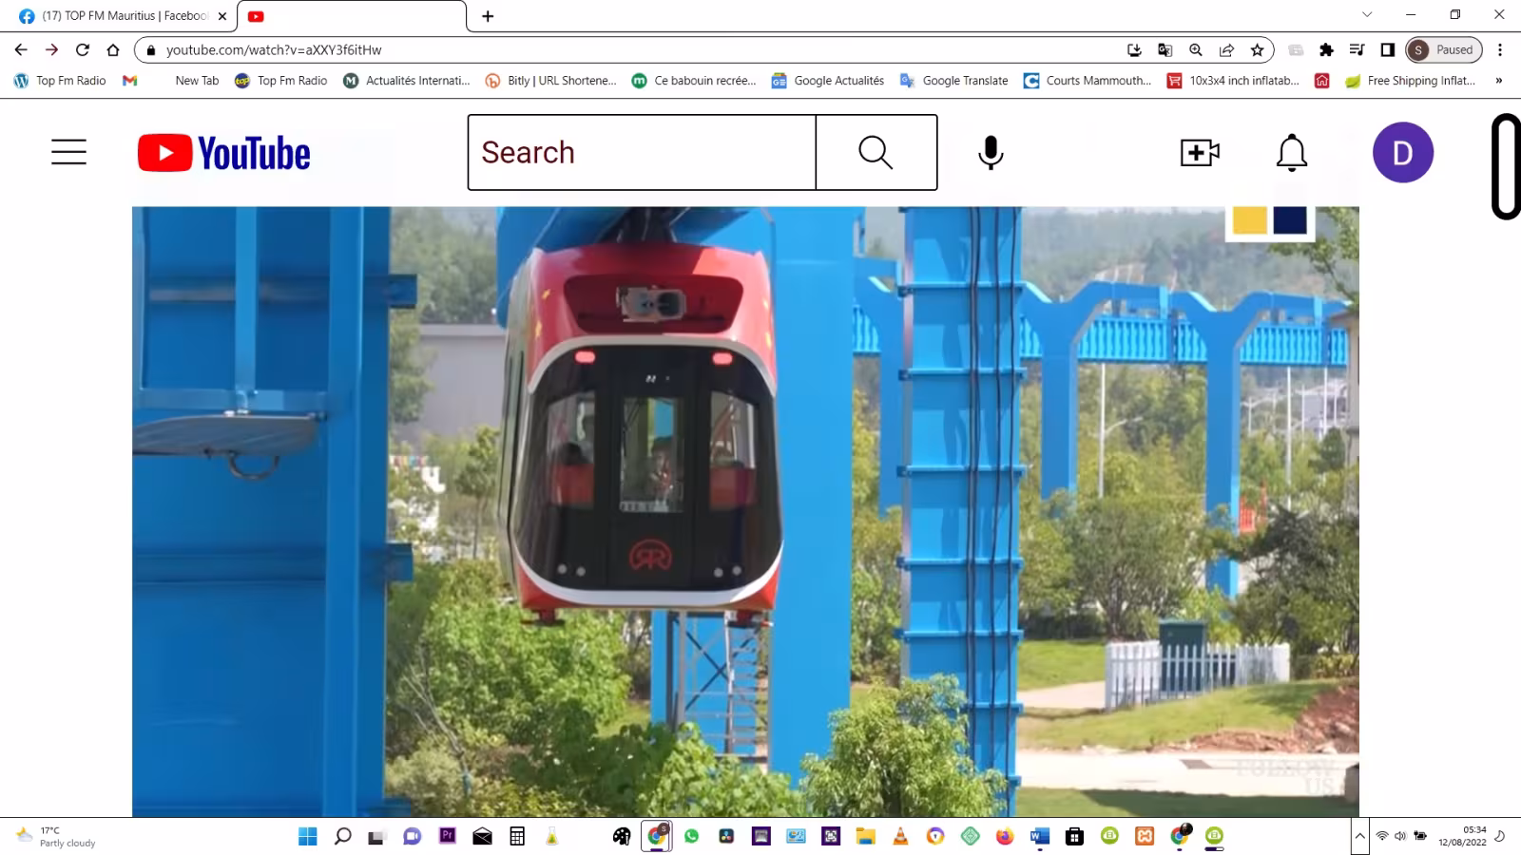The height and width of the screenshot is (855, 1521).
Task: Click the address bar URL youtube.com/watch
Action: click(x=274, y=49)
